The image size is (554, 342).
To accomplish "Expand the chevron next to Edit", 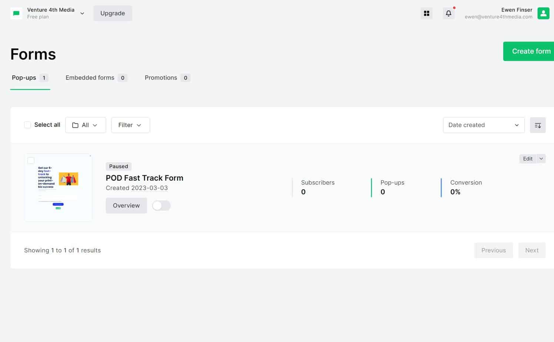I will 541,158.
